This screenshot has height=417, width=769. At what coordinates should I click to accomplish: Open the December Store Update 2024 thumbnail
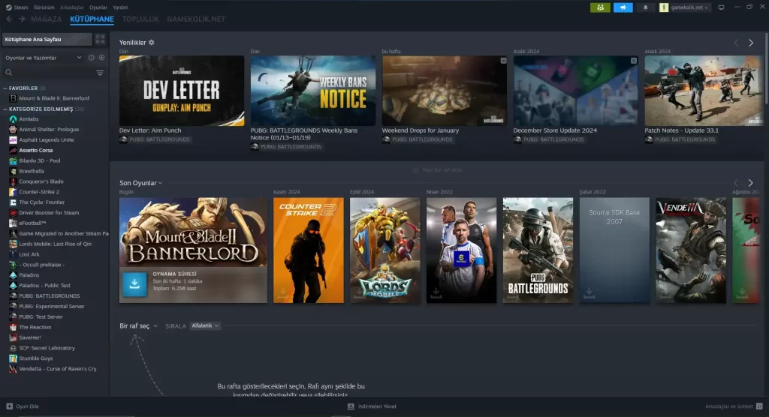(x=576, y=91)
